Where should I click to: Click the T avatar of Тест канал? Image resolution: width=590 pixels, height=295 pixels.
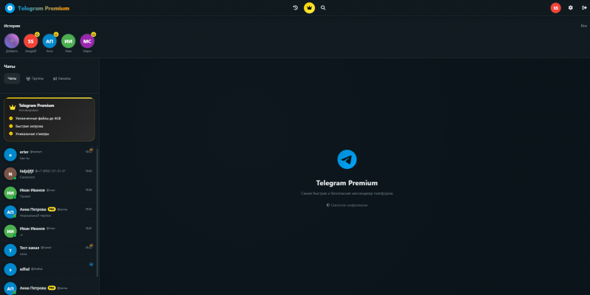[10, 250]
